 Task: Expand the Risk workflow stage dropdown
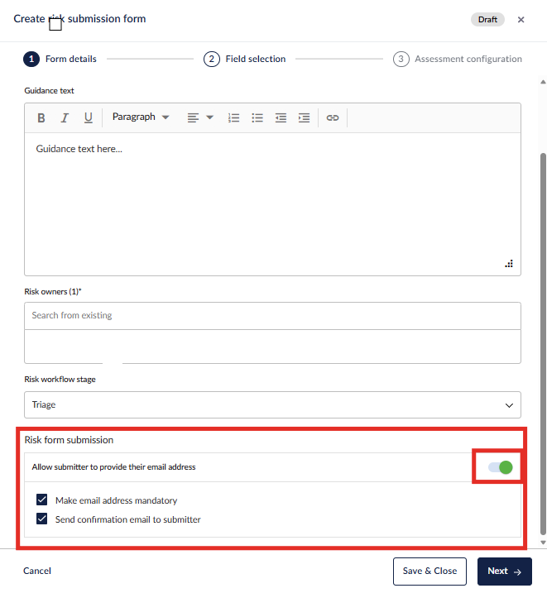tap(272, 405)
